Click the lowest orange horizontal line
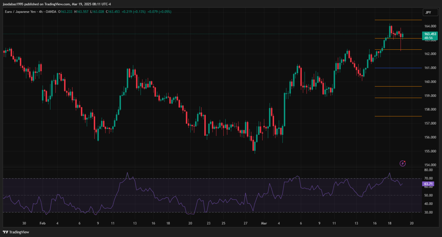The width and height of the screenshot is (442, 237). click(398, 116)
